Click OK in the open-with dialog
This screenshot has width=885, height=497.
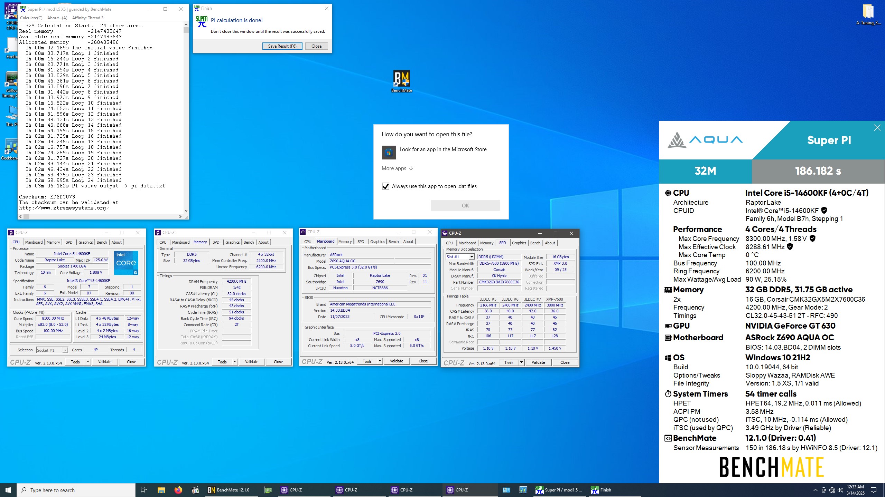pyautogui.click(x=465, y=205)
